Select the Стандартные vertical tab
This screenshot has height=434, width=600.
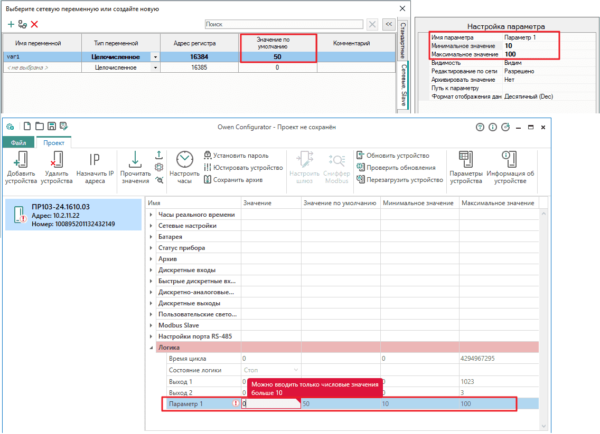tap(402, 41)
